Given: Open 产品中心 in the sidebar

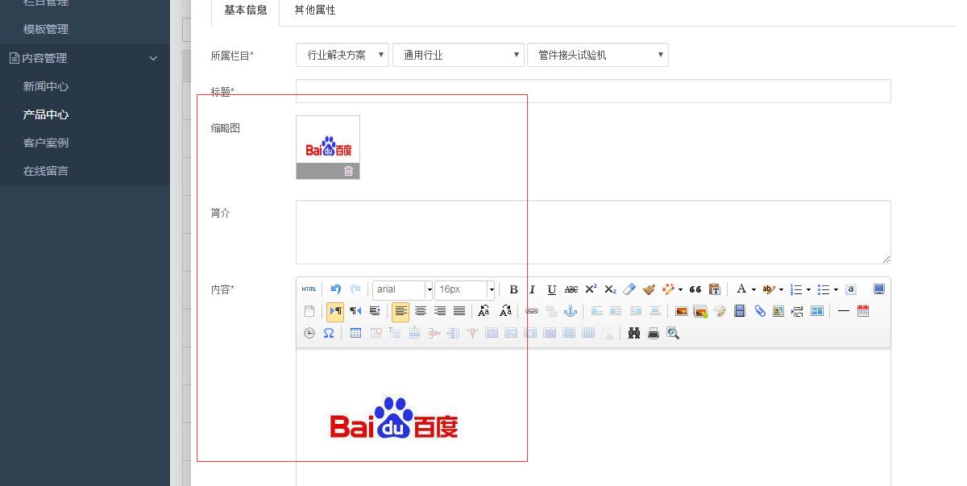Looking at the screenshot, I should [x=46, y=114].
